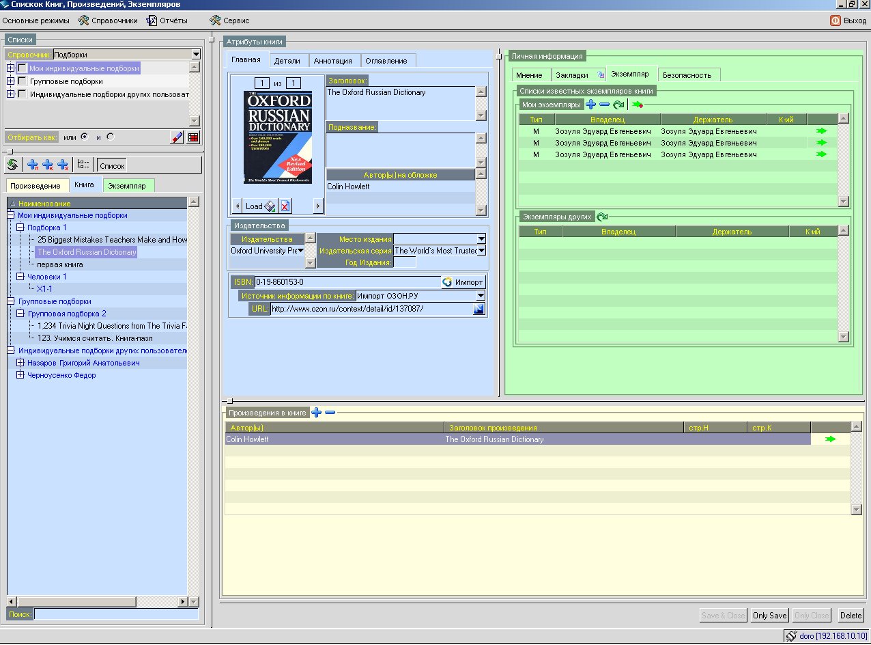This screenshot has height=645, width=871.
Task: Click the eraser icon to clear the filter
Action: tap(177, 137)
